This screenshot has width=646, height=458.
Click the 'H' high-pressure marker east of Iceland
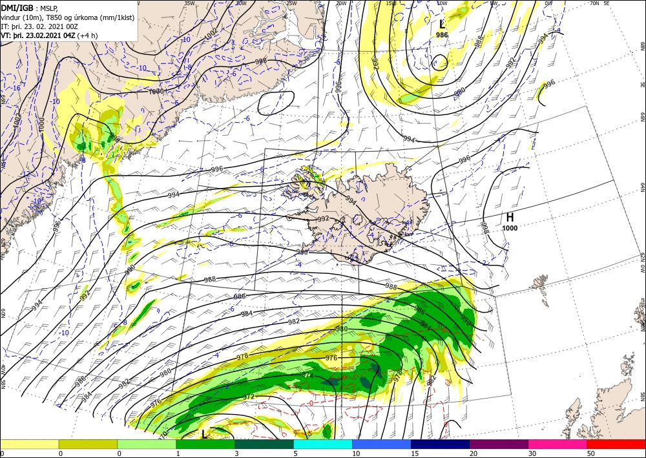[510, 218]
